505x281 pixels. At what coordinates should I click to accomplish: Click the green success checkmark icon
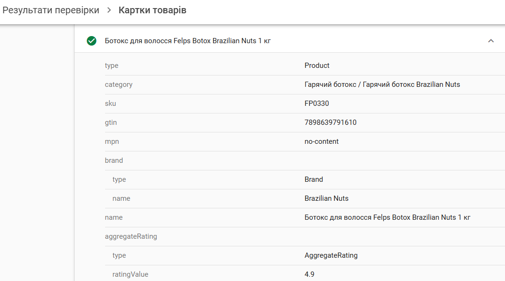coord(92,41)
